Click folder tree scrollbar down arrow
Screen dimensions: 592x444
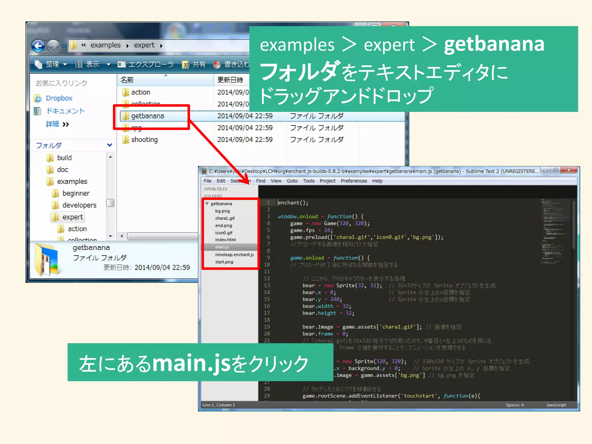coord(110,236)
